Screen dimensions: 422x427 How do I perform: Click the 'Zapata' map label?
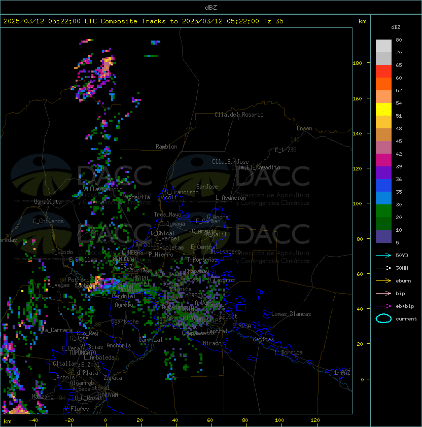point(113,378)
